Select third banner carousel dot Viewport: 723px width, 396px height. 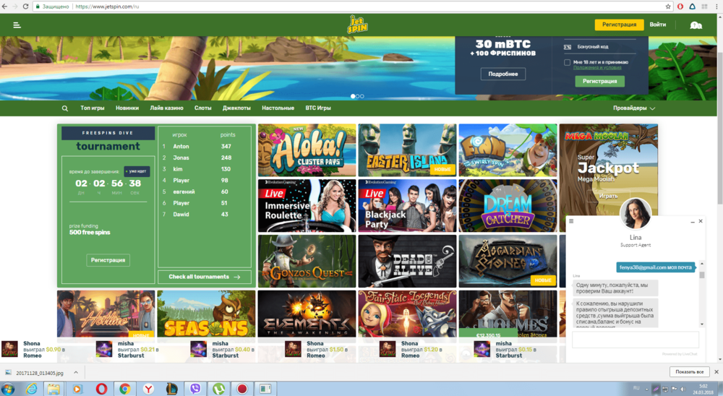(x=362, y=96)
